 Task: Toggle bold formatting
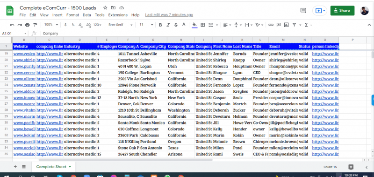point(160,25)
